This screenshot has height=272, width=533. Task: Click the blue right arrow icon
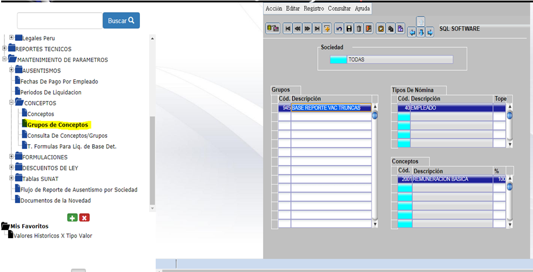click(x=430, y=32)
